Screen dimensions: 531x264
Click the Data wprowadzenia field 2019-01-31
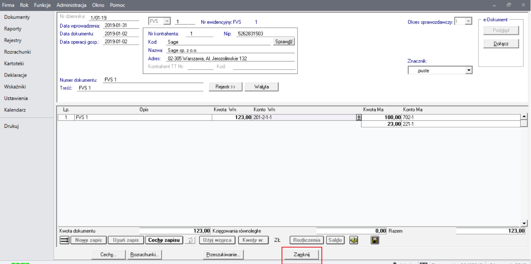pos(121,26)
